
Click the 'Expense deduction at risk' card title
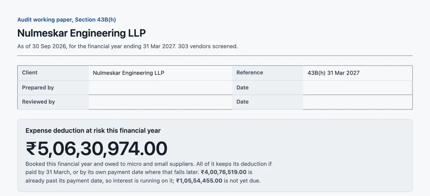pyautogui.click(x=93, y=131)
